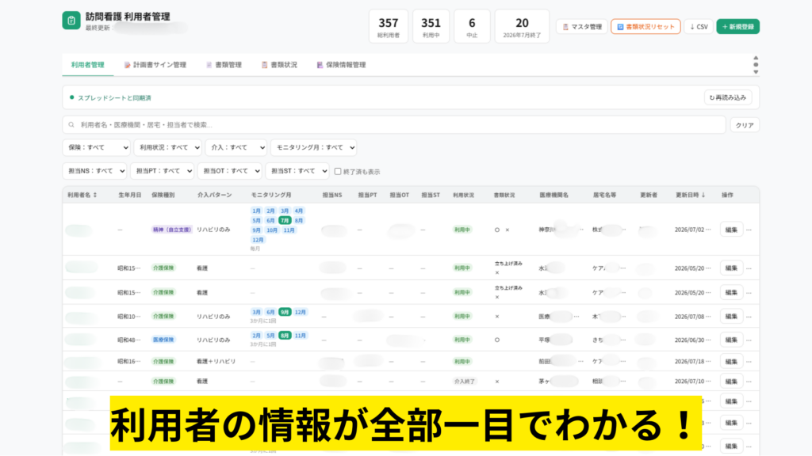
Task: Click the tab bar scroll up arrow
Action: (x=756, y=58)
